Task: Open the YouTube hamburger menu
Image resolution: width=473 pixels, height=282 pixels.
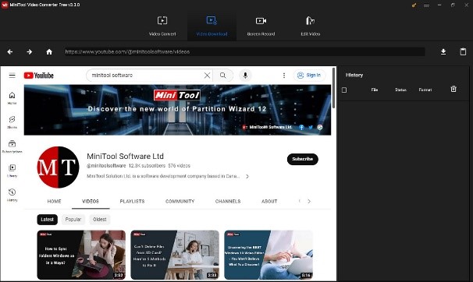Action: (x=12, y=76)
